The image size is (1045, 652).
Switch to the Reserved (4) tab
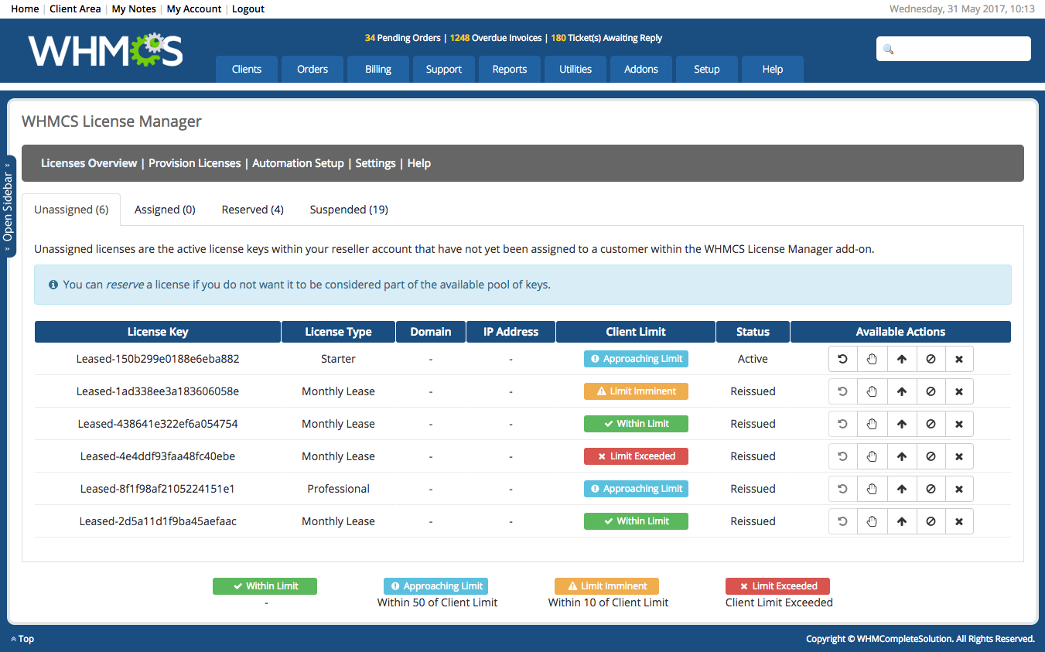(253, 210)
